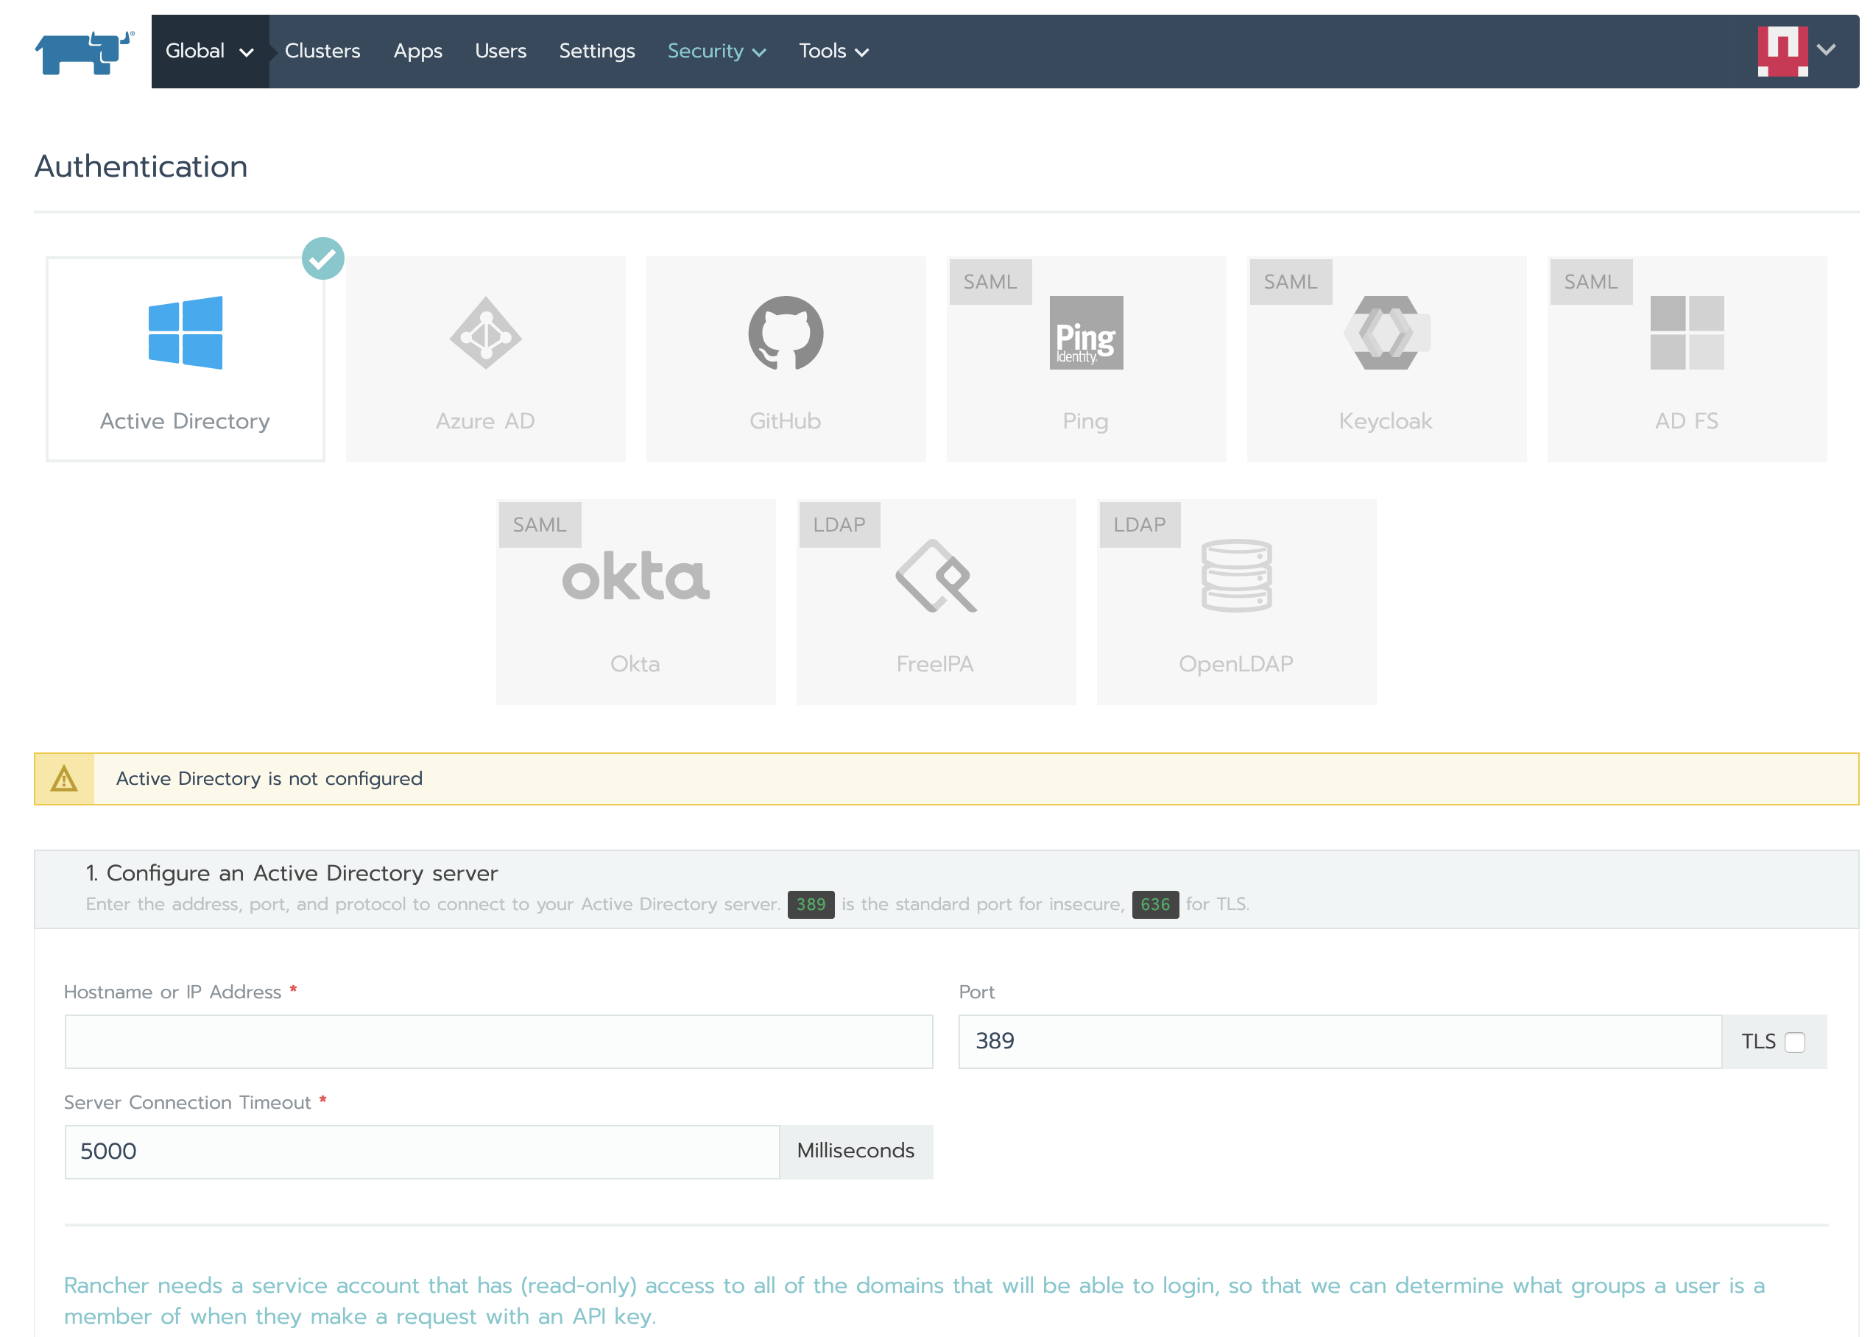
Task: Open the Global scope dropdown
Action: (x=209, y=51)
